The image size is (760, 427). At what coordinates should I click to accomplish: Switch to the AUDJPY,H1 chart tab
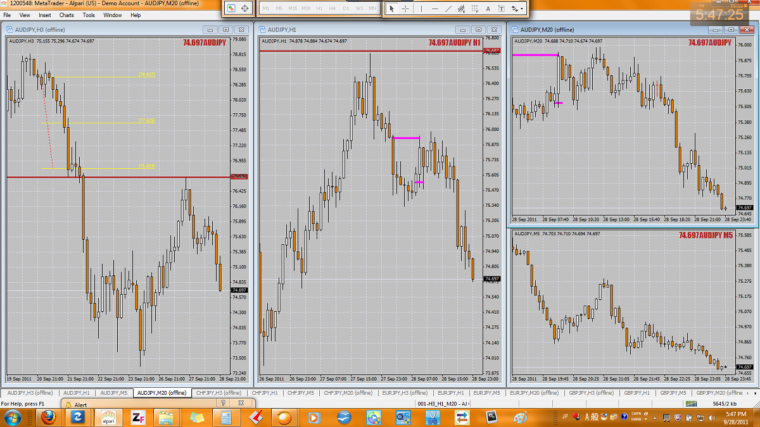[x=77, y=393]
